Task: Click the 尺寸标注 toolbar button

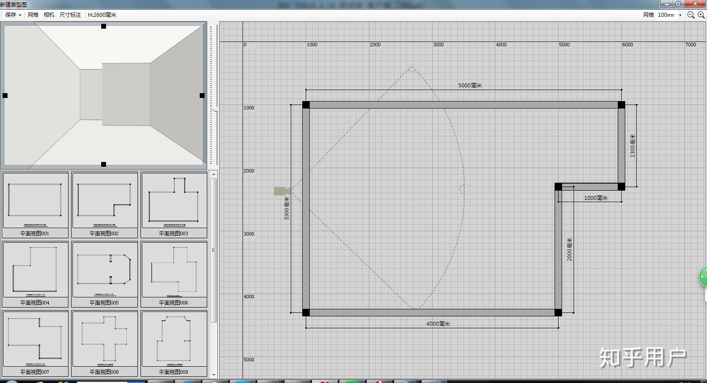Action: [x=70, y=15]
